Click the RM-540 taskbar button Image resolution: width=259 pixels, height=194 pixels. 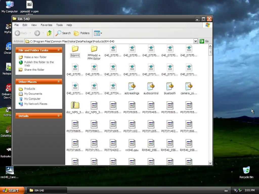coord(47,190)
